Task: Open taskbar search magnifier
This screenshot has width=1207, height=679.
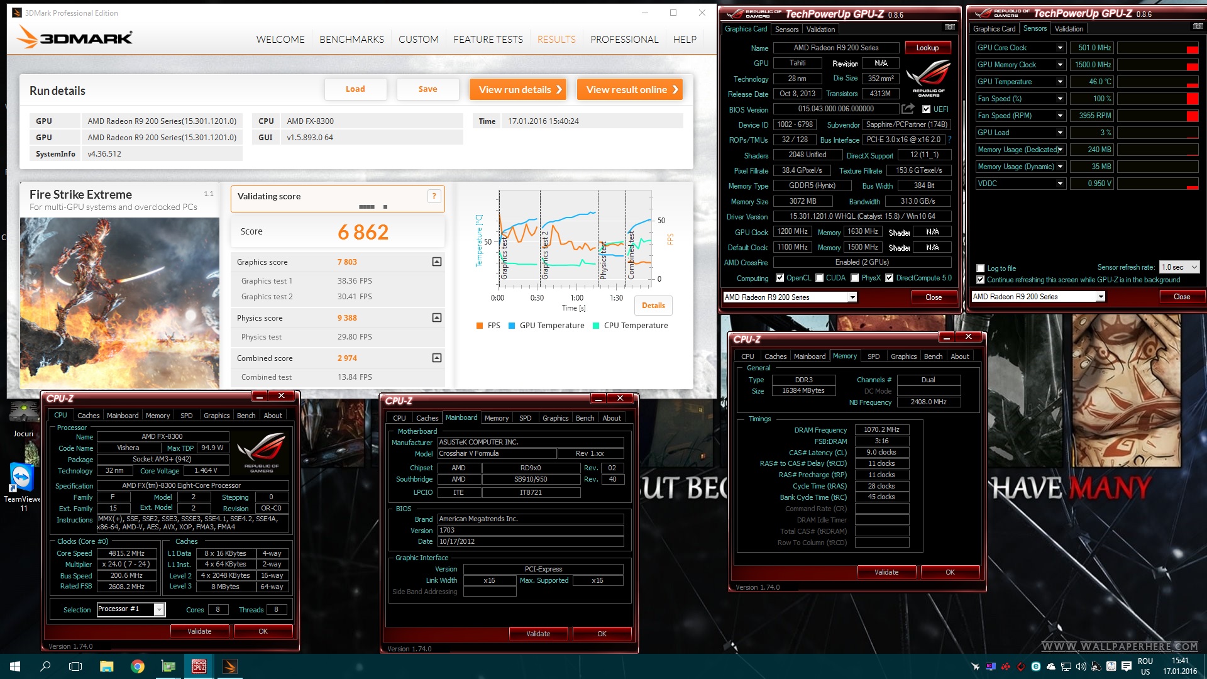Action: point(45,666)
